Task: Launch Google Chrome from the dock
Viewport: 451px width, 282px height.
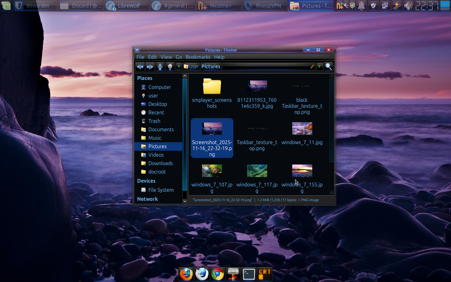Action: pos(218,274)
